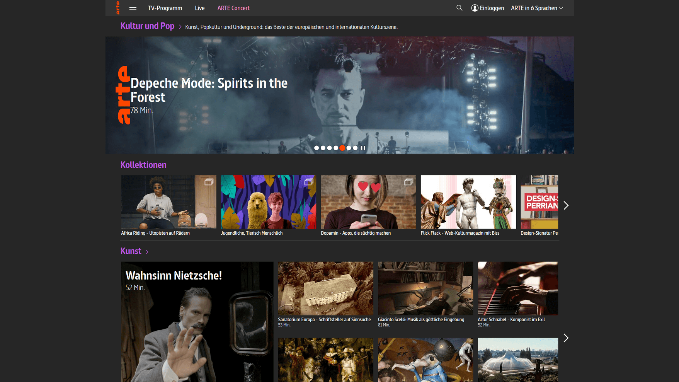Open the Africa Riding collection thumbnail

click(x=168, y=202)
